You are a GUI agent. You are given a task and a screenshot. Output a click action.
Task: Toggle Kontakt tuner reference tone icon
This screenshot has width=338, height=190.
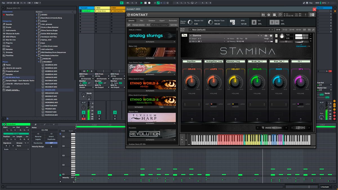[x=272, y=22]
